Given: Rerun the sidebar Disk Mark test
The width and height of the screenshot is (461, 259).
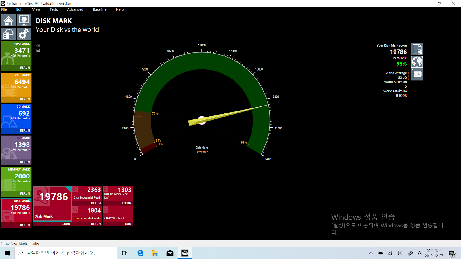Looking at the screenshot, I should (x=25, y=225).
